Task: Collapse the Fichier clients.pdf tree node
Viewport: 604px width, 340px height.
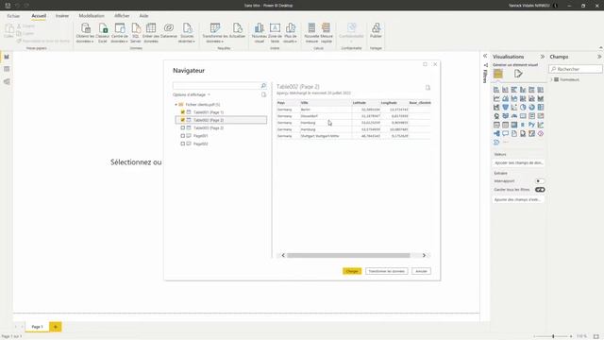Action: [x=176, y=105]
